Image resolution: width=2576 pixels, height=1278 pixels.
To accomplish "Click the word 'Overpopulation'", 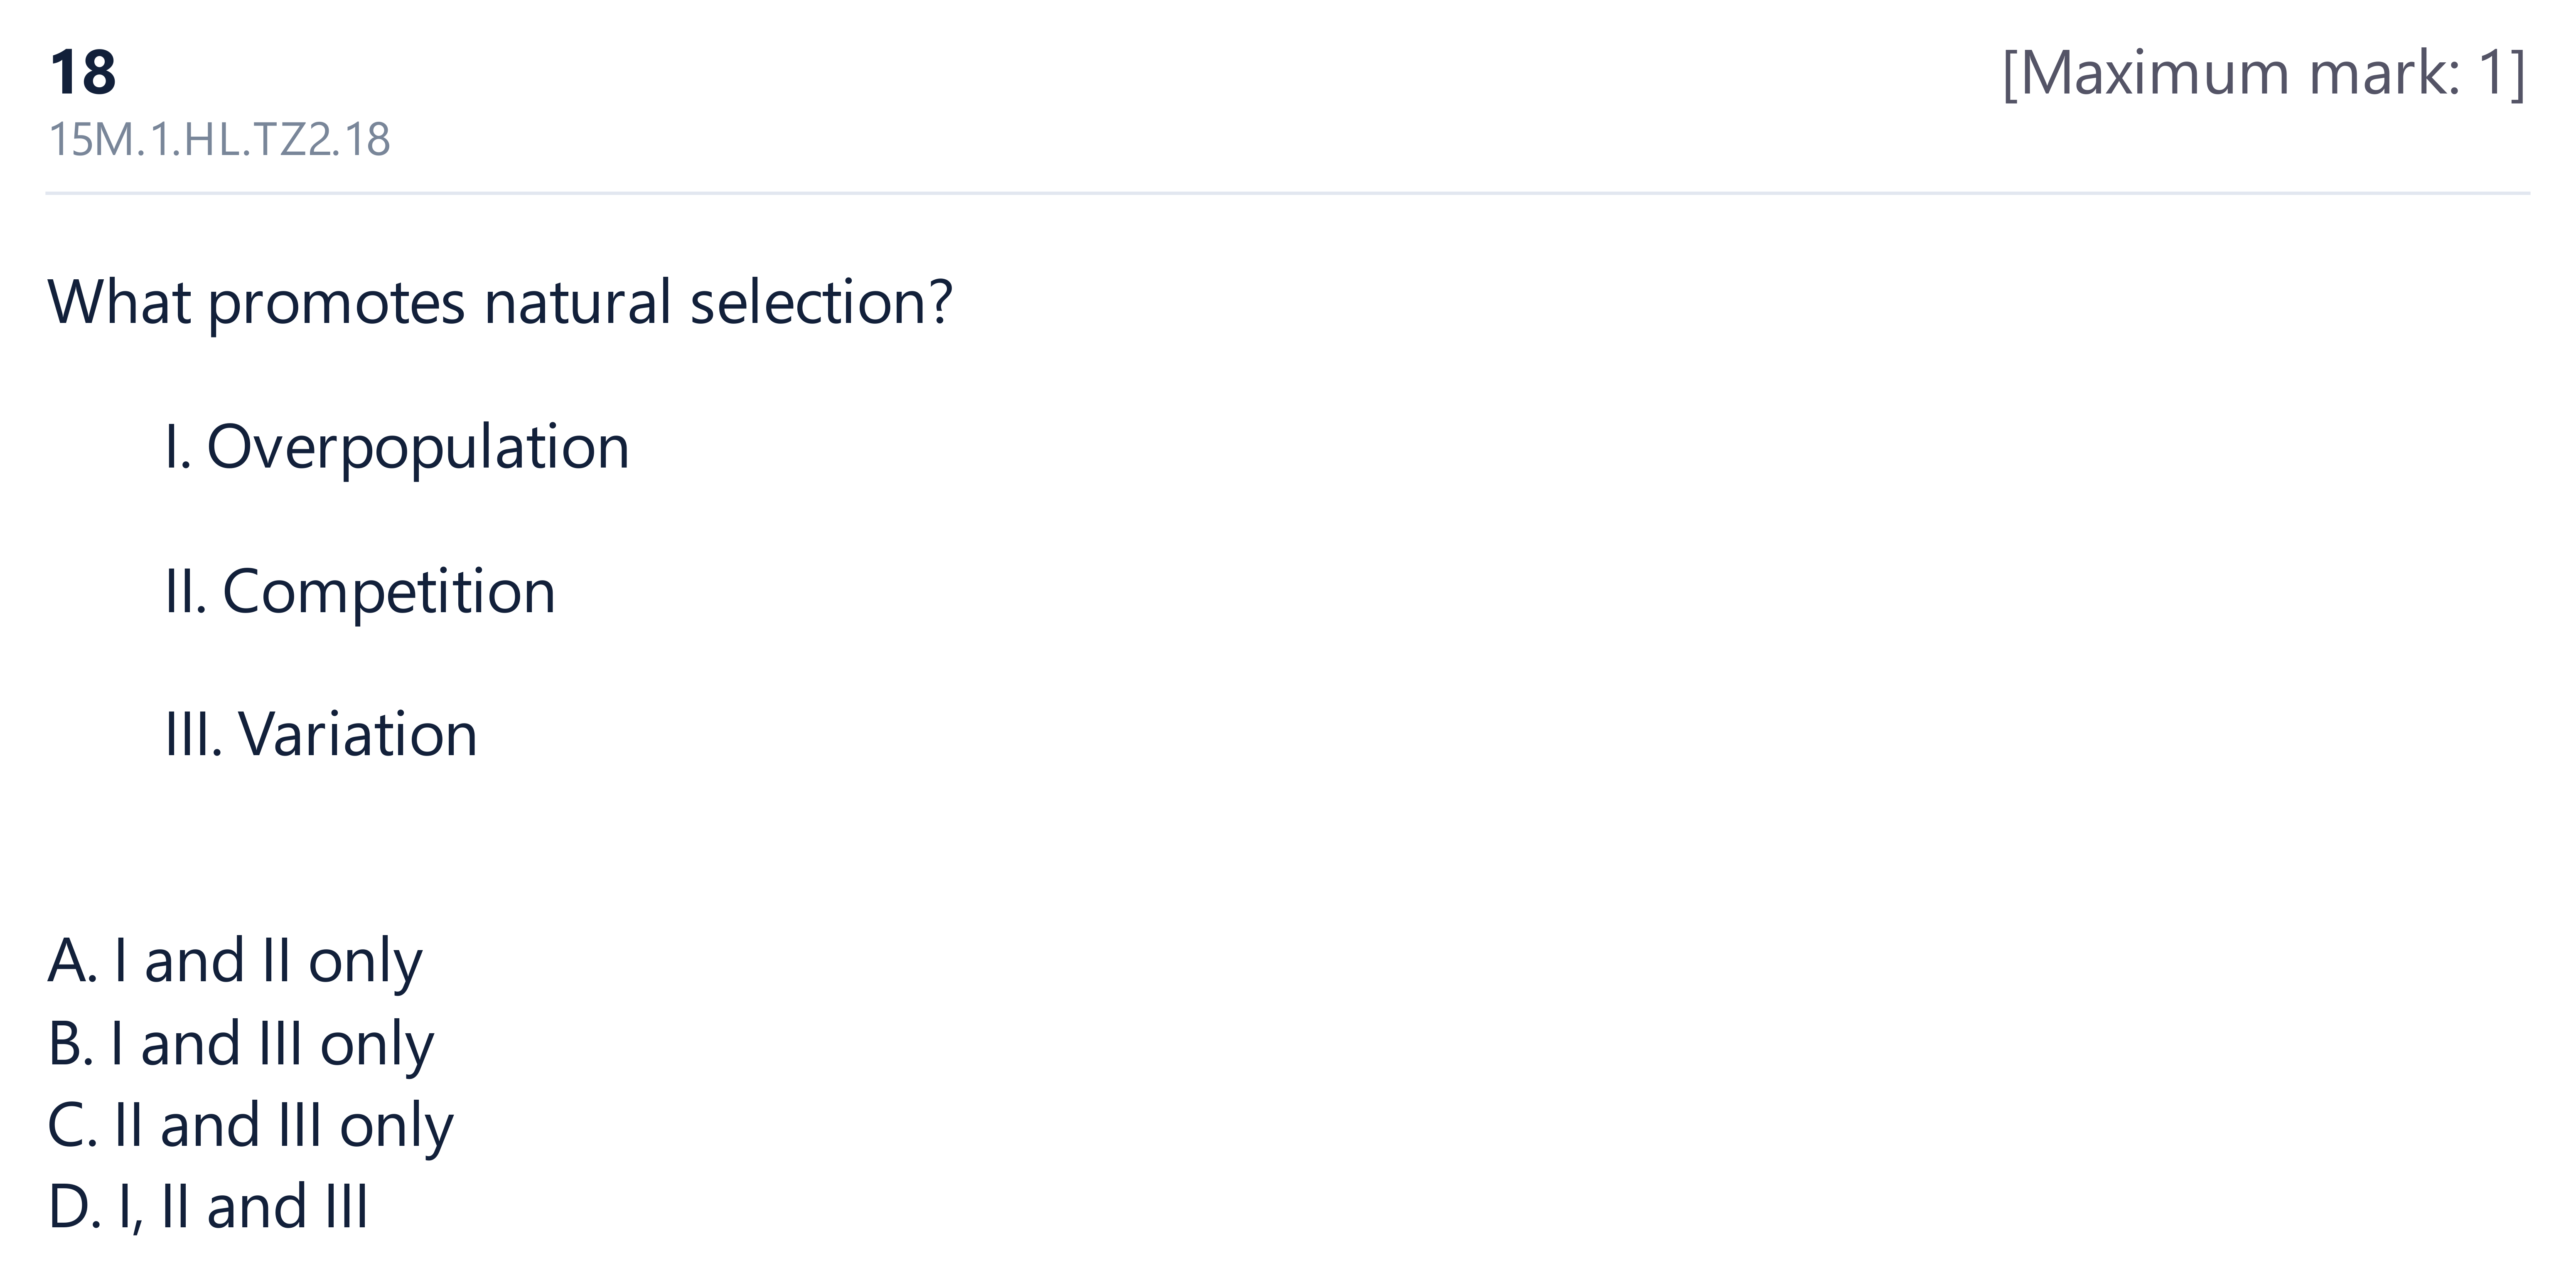I will tap(418, 447).
